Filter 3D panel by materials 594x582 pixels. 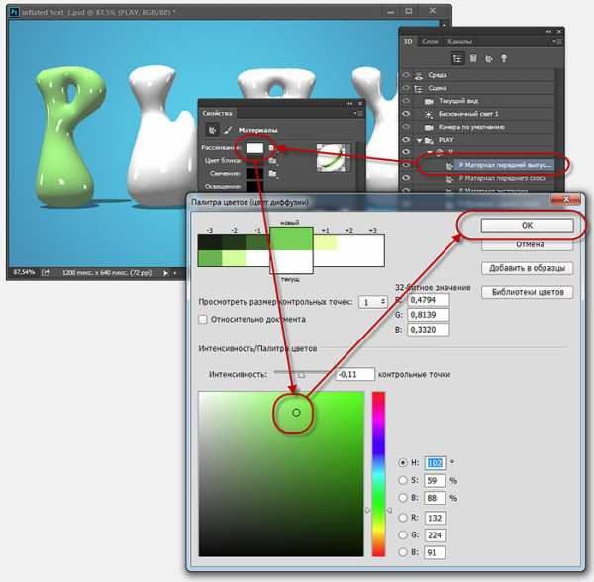[x=489, y=59]
